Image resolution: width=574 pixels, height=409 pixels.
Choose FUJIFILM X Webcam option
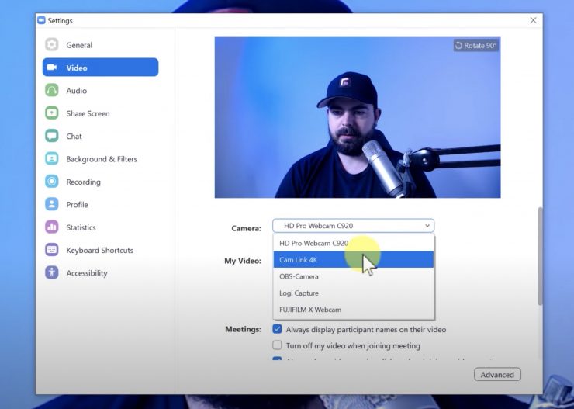[x=353, y=310]
